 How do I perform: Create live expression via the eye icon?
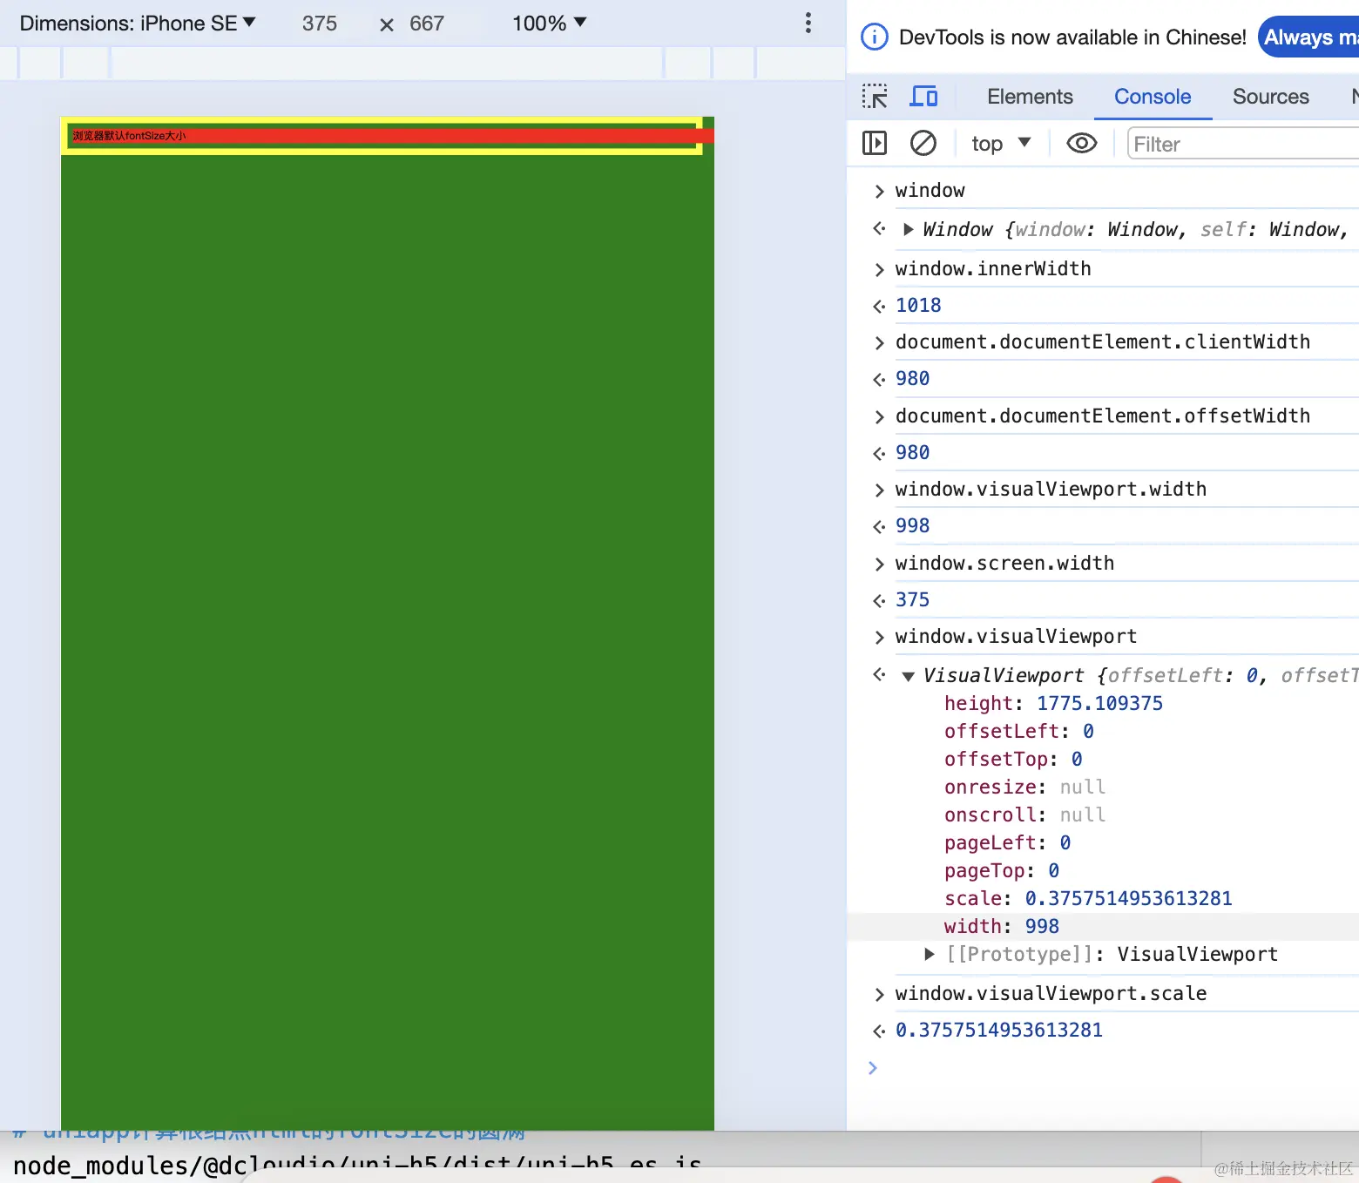(1082, 143)
